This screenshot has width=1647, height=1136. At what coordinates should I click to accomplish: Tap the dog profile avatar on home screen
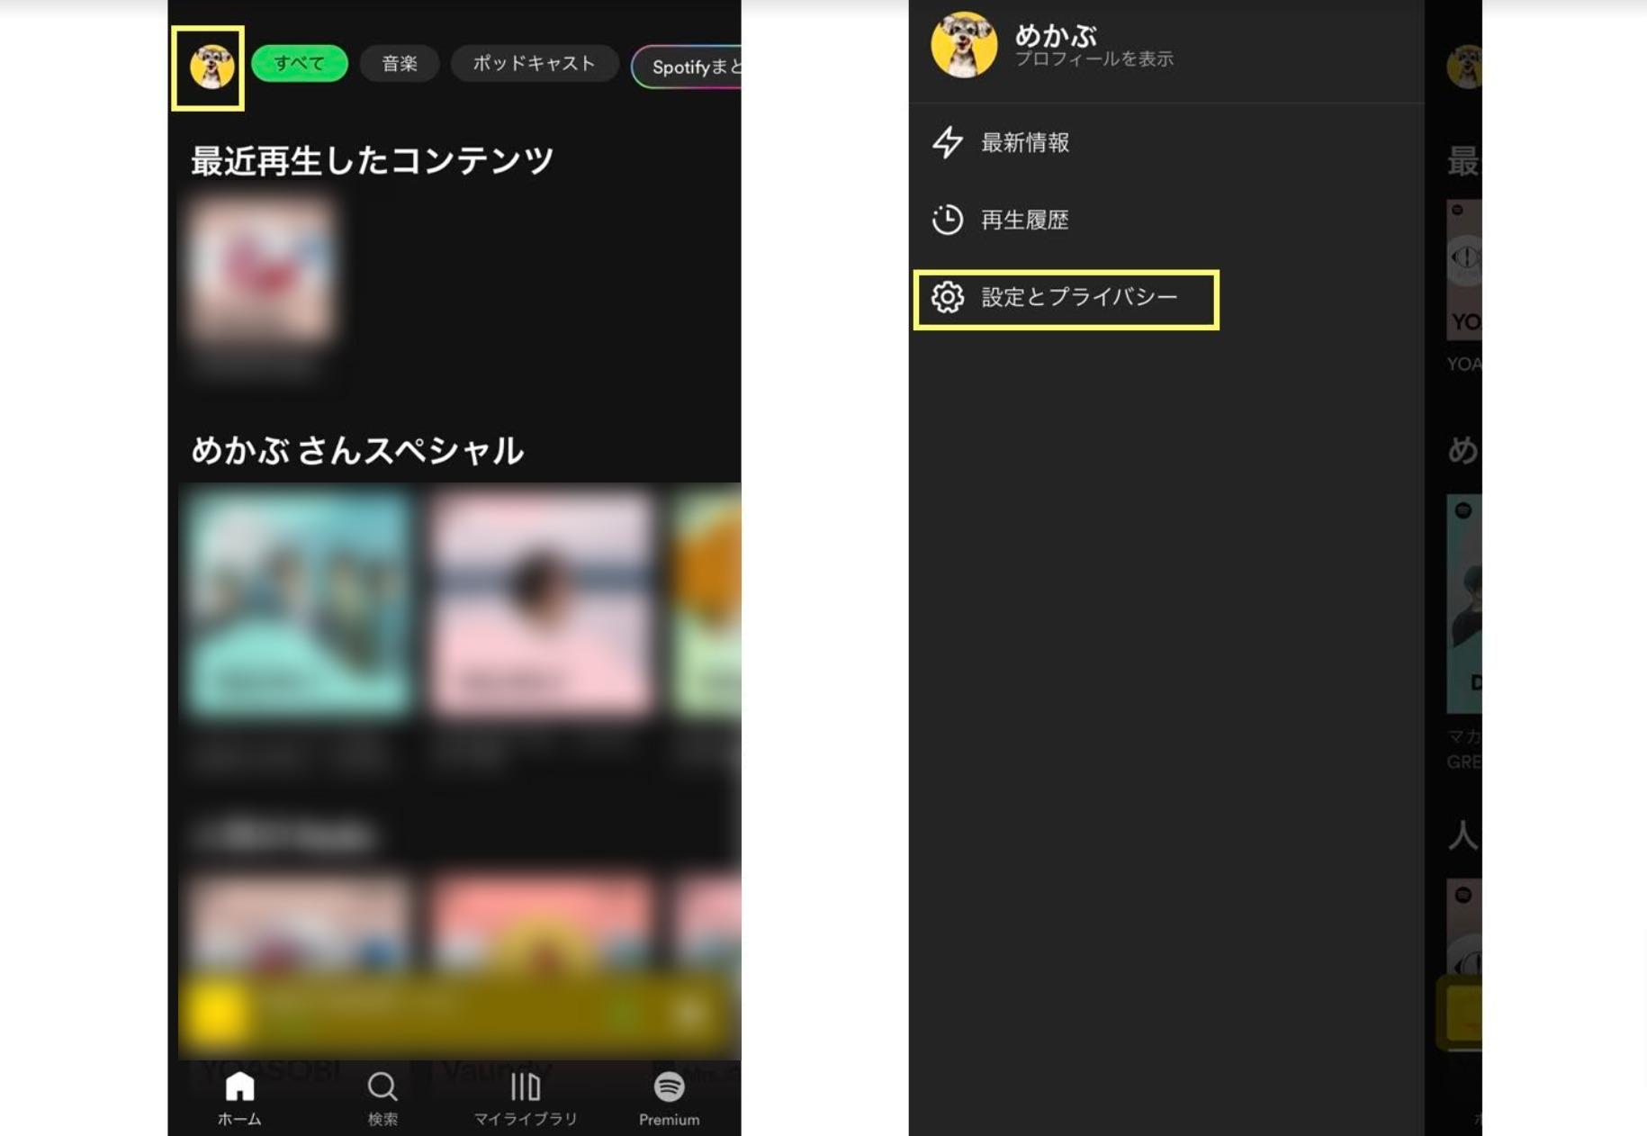[211, 67]
